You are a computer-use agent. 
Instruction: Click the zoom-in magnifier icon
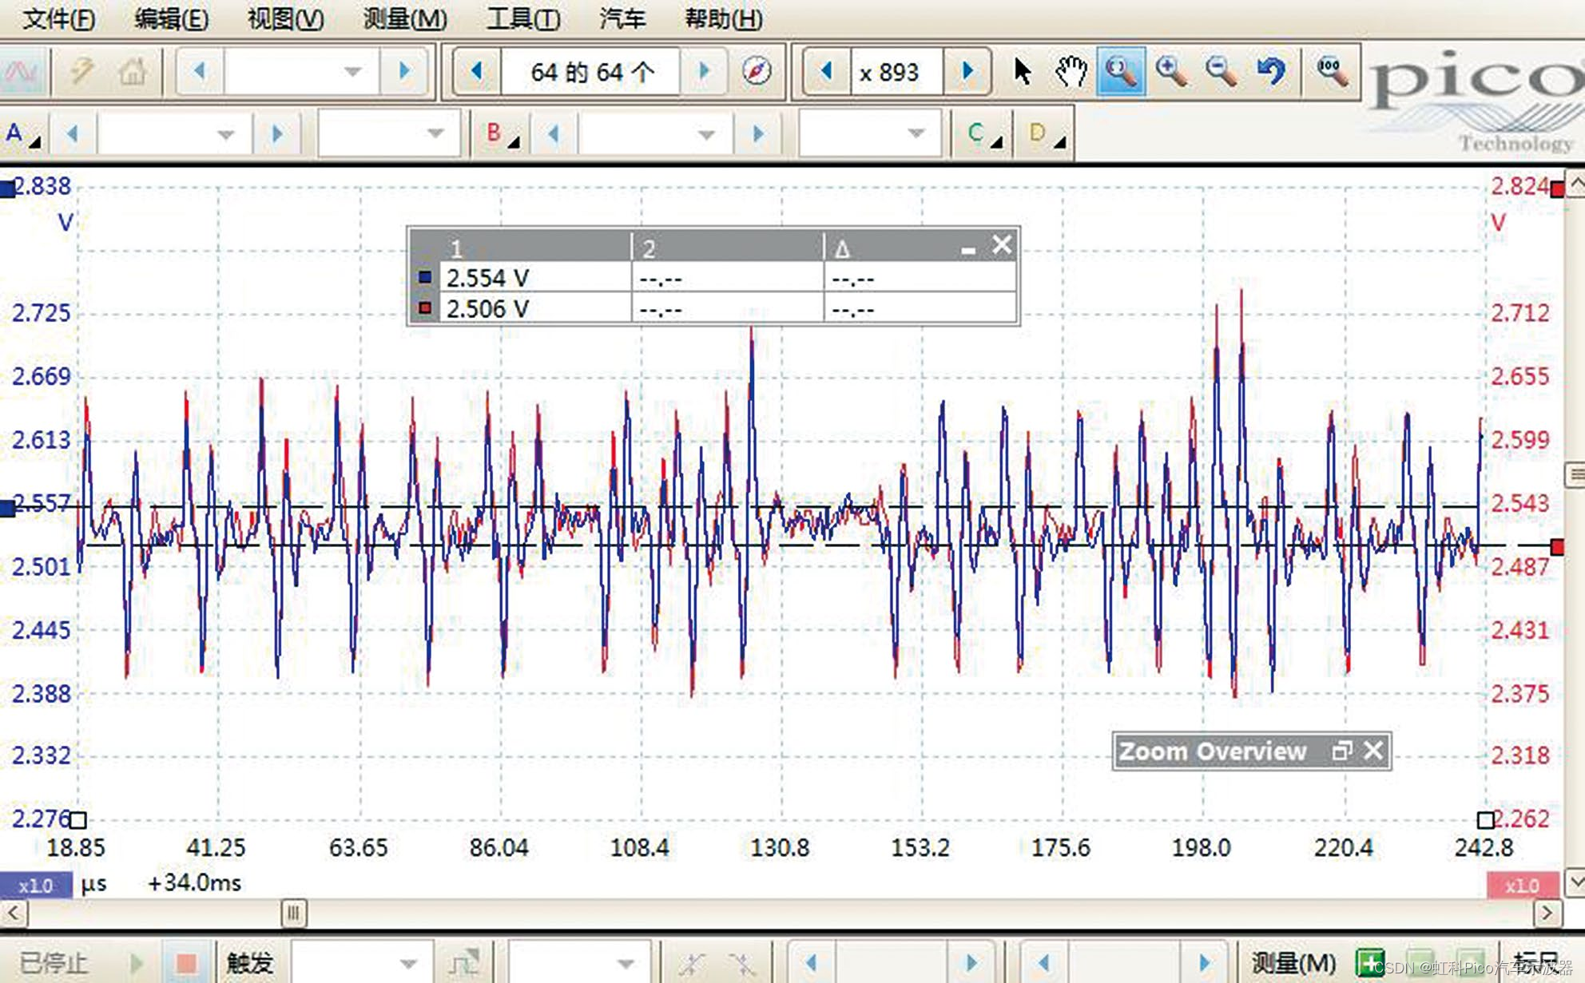[1171, 72]
